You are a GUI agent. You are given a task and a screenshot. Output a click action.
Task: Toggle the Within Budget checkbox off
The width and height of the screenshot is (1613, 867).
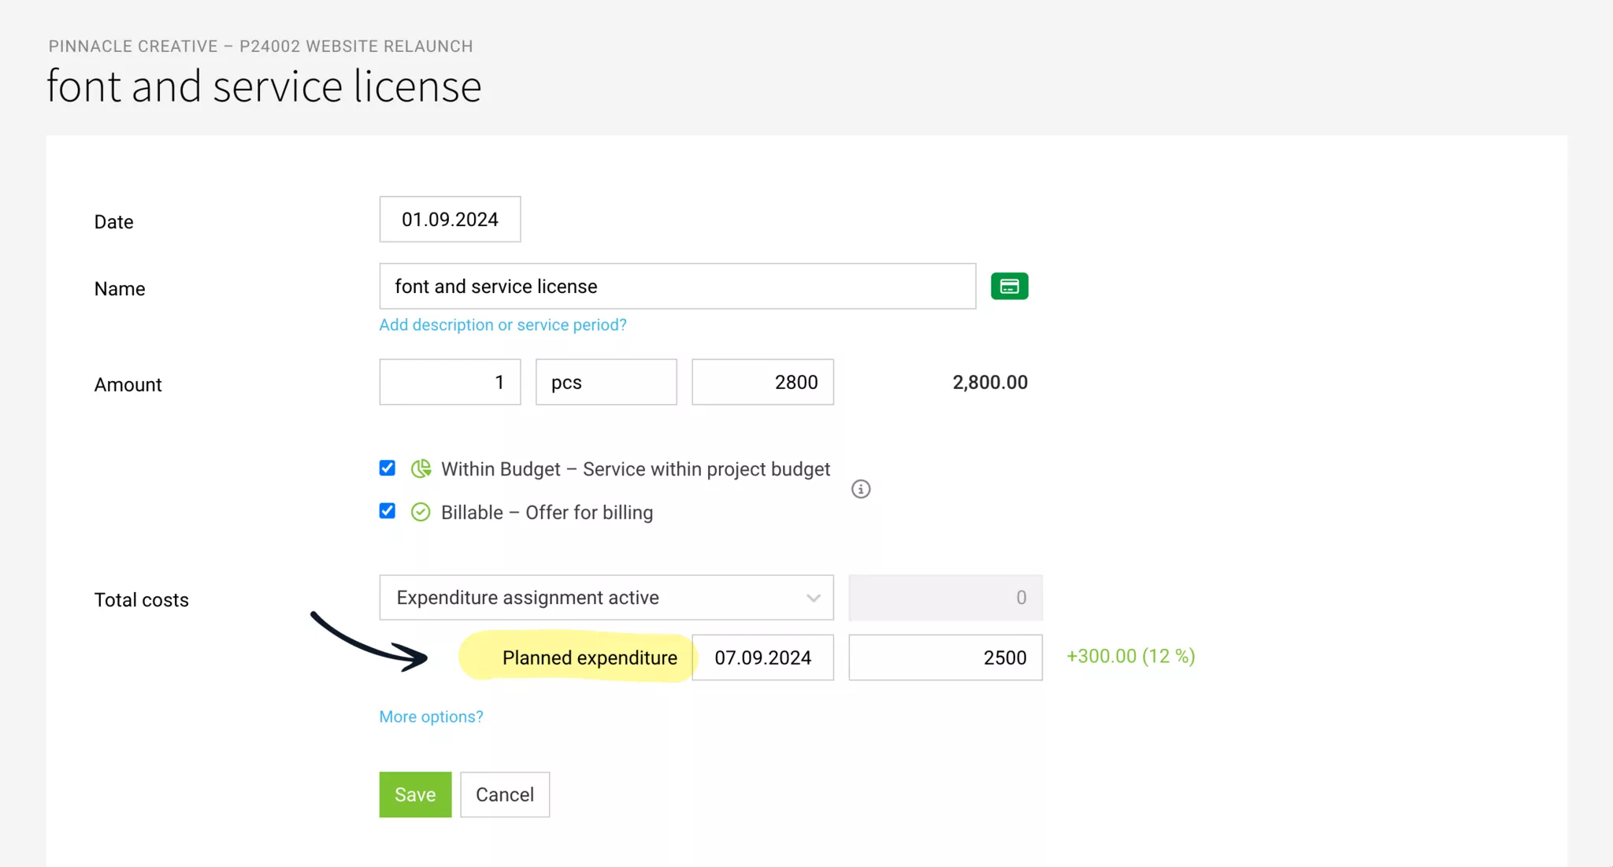click(x=387, y=468)
